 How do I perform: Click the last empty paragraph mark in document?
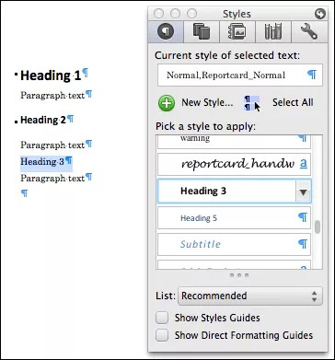click(24, 193)
